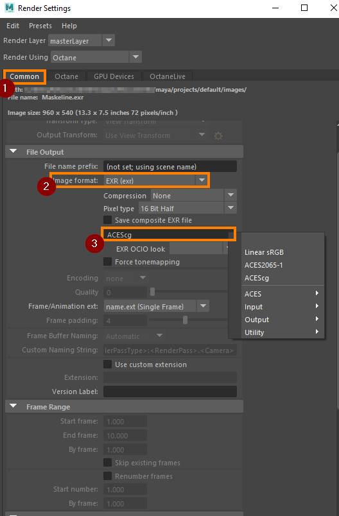Click the Maya logo icon in title bar

coord(10,8)
